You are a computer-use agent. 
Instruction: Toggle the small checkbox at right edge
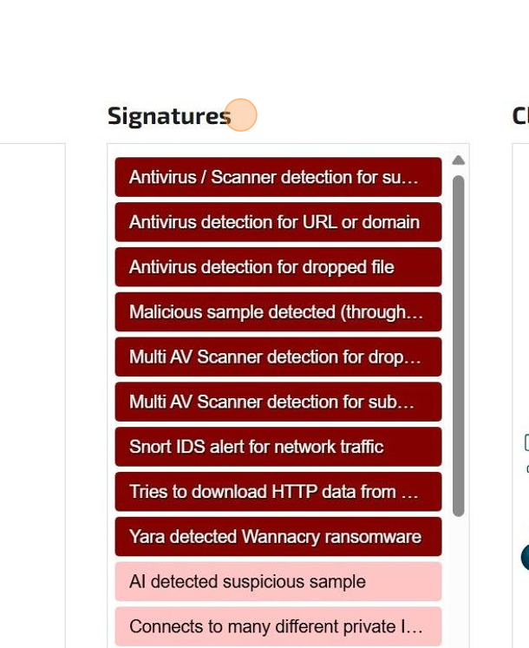[526, 442]
